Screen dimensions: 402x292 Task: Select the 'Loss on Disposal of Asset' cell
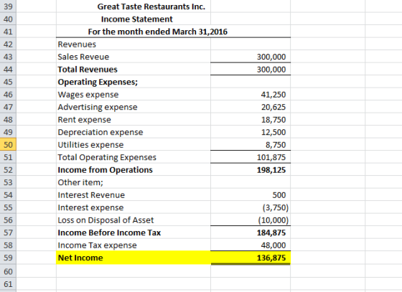[x=134, y=220]
